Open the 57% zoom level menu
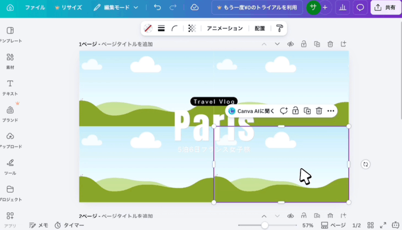Image resolution: width=402 pixels, height=230 pixels. (x=308, y=225)
